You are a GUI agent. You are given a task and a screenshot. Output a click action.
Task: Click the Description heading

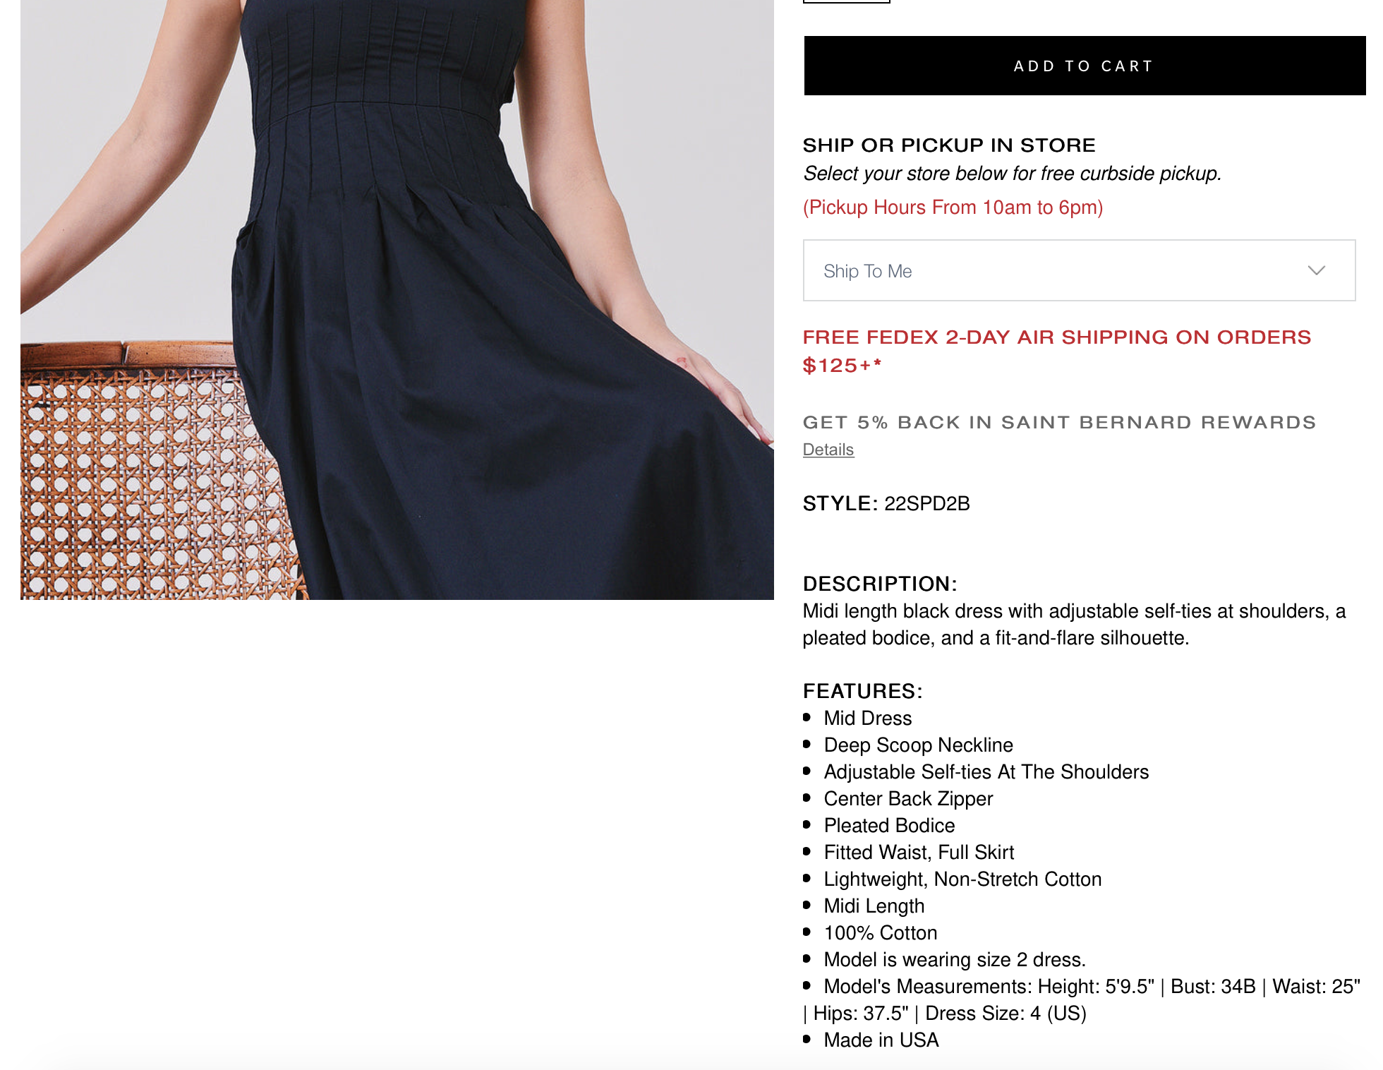pos(880,584)
